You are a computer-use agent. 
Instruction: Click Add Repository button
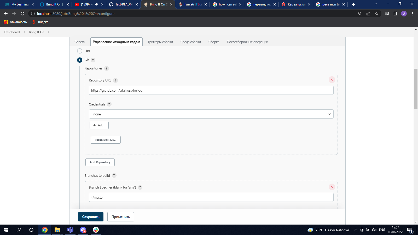point(100,162)
